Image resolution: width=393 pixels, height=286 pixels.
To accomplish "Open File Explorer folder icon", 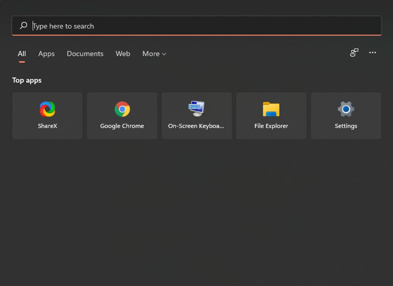I will tap(271, 109).
